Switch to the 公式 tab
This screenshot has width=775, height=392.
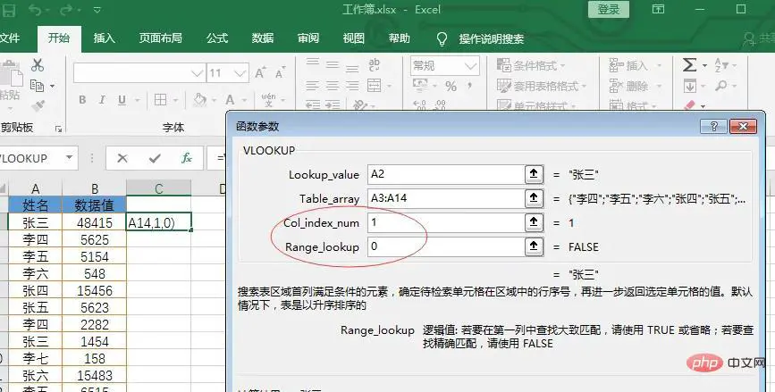217,38
